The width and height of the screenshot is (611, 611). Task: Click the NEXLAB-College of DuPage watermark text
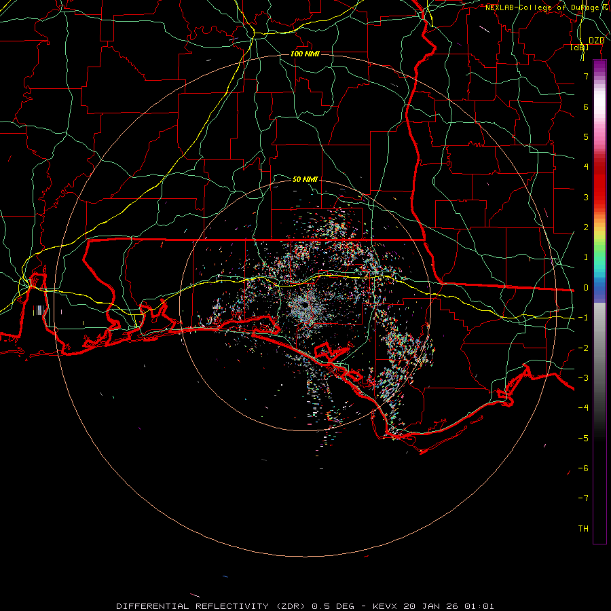pyautogui.click(x=548, y=7)
